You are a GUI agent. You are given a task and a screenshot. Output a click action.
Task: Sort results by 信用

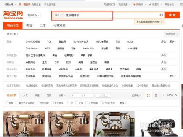point(49,95)
